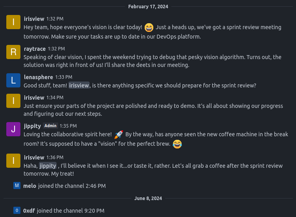Click the lenasphere username
Viewport: 296px width, 217px height.
(38, 77)
